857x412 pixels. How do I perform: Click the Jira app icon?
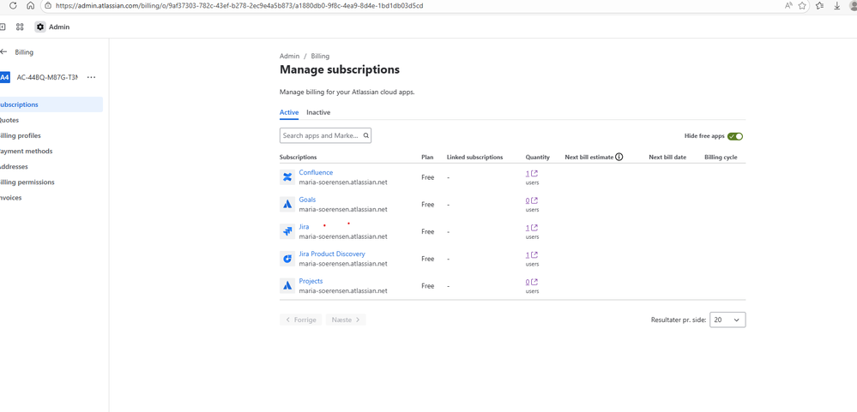(287, 231)
